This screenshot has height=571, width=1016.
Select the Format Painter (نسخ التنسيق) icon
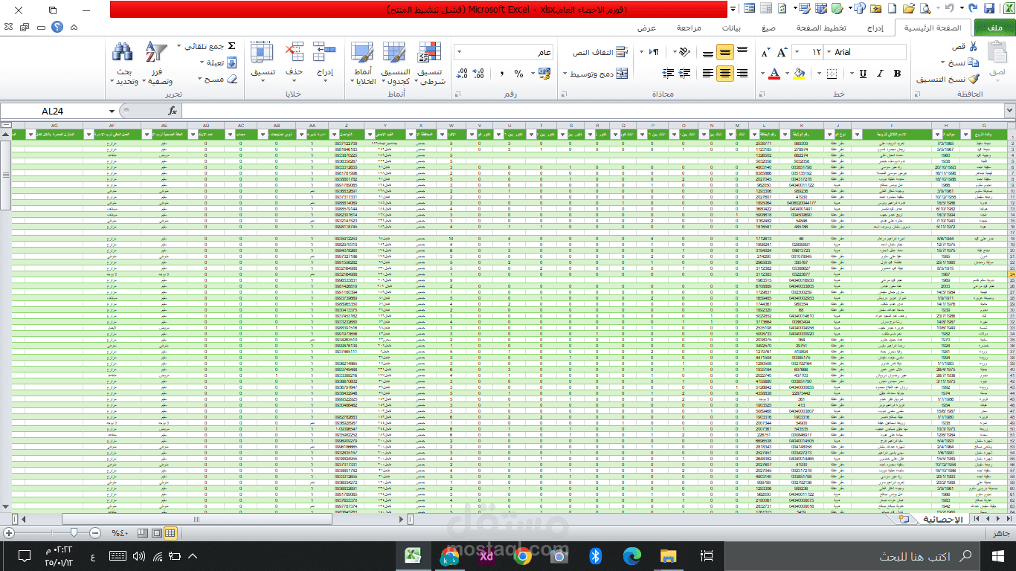click(x=972, y=80)
